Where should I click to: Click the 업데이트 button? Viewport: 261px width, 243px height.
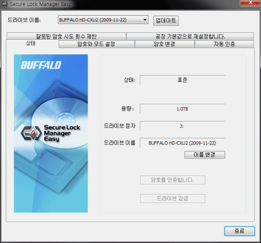(x=166, y=21)
